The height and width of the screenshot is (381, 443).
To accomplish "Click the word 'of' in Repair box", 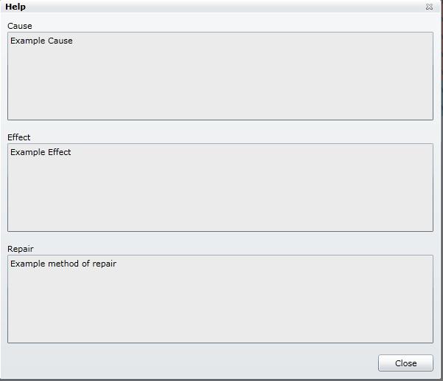I will tap(86, 264).
